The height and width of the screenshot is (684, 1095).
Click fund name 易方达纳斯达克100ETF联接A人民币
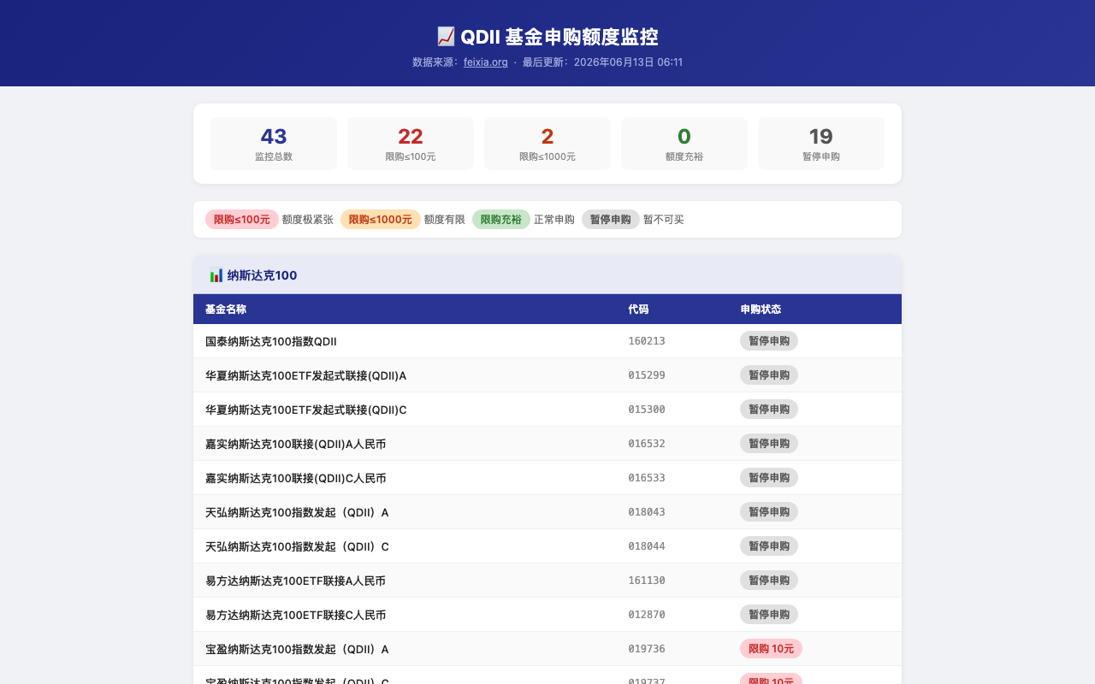296,581
